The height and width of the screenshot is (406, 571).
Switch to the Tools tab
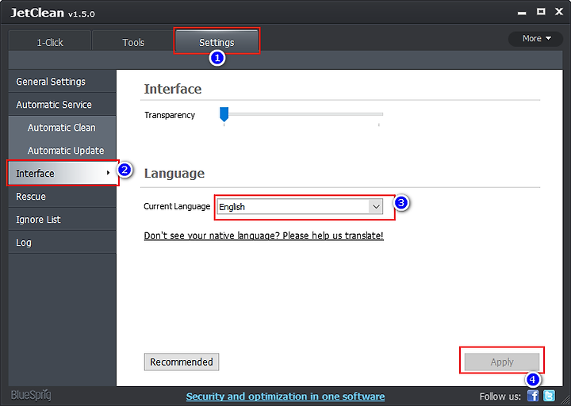pyautogui.click(x=133, y=40)
